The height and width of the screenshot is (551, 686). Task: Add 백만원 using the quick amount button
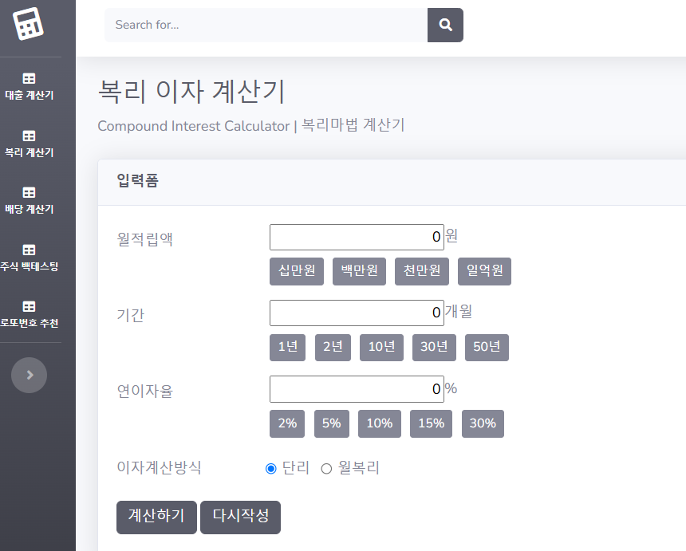(x=358, y=271)
